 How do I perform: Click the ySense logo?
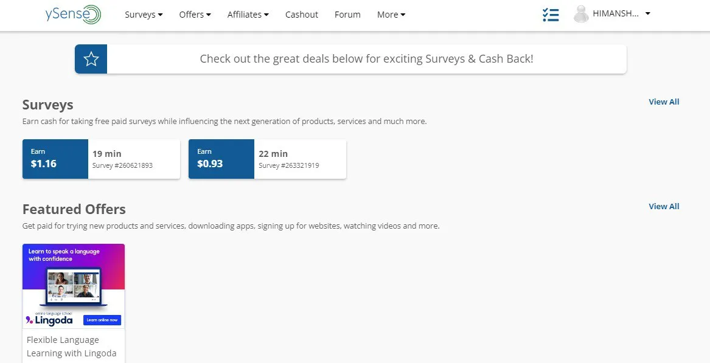[x=73, y=15]
